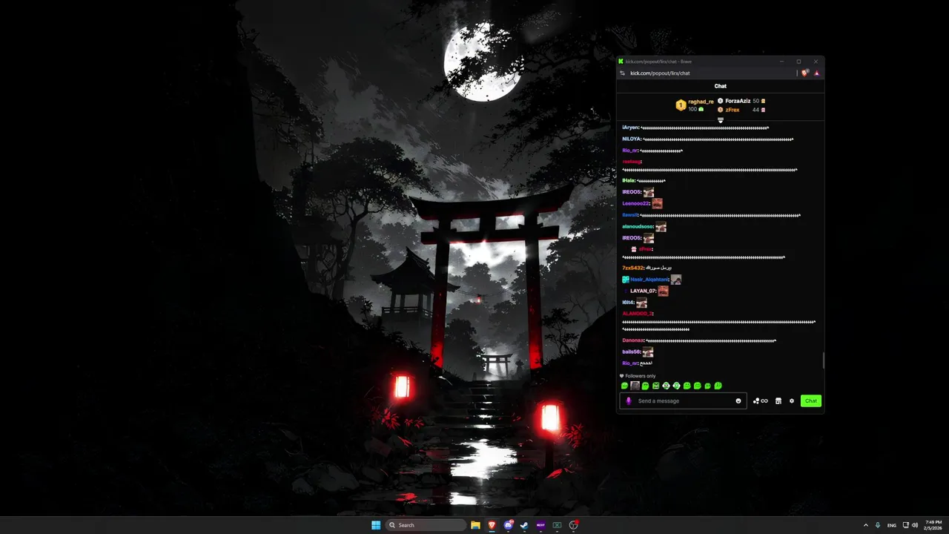Click username Nasir_Alqahtani in chat

[x=649, y=280]
